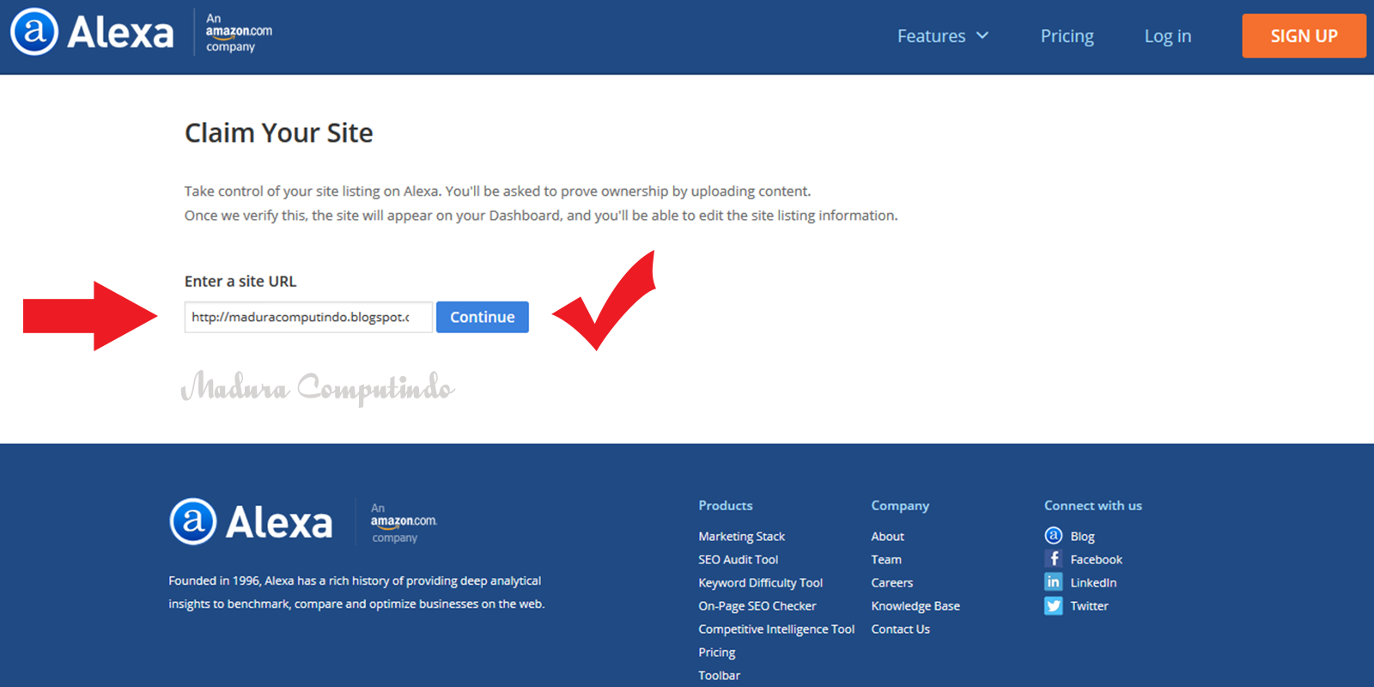Image resolution: width=1374 pixels, height=687 pixels.
Task: Open the LinkedIn text link
Action: tap(1093, 582)
